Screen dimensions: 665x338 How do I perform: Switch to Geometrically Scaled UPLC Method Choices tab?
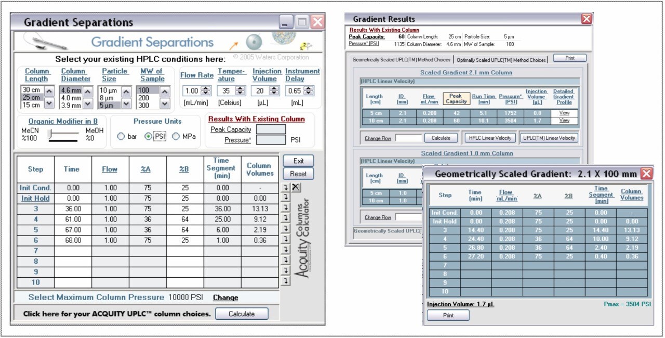[401, 60]
